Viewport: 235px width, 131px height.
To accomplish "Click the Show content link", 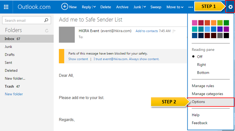I will tap(78, 59).
